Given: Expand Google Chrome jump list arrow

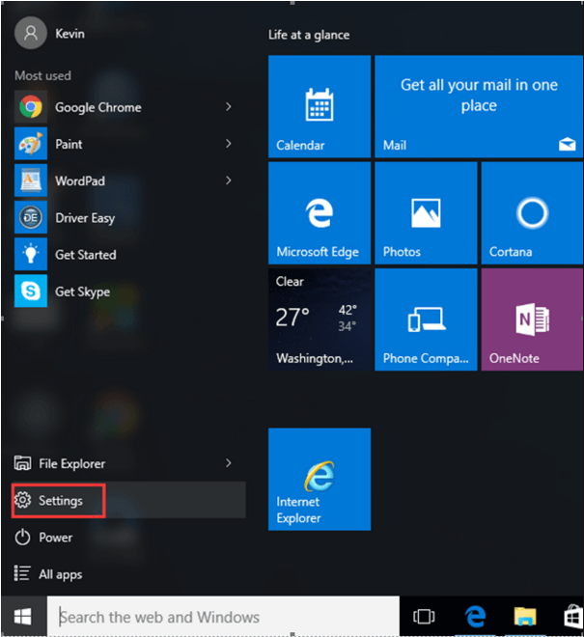Looking at the screenshot, I should (229, 107).
